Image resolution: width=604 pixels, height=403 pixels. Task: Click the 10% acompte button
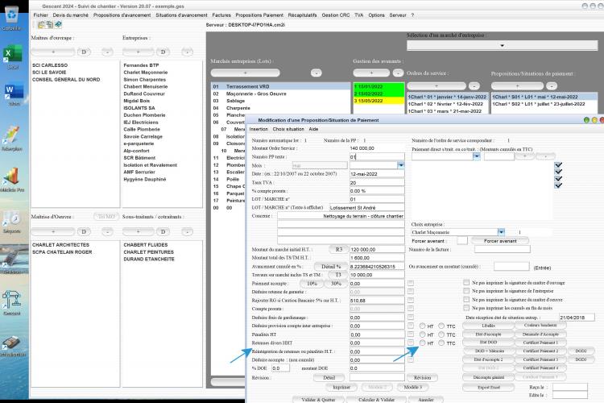[312, 284]
